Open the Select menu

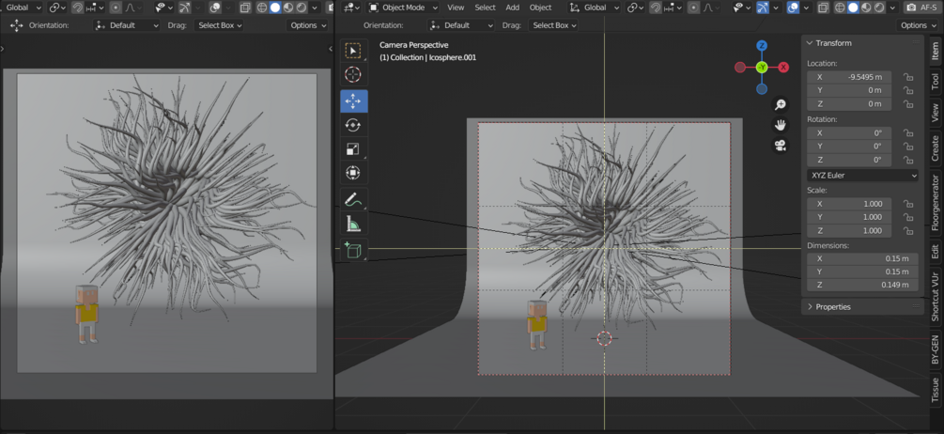486,8
